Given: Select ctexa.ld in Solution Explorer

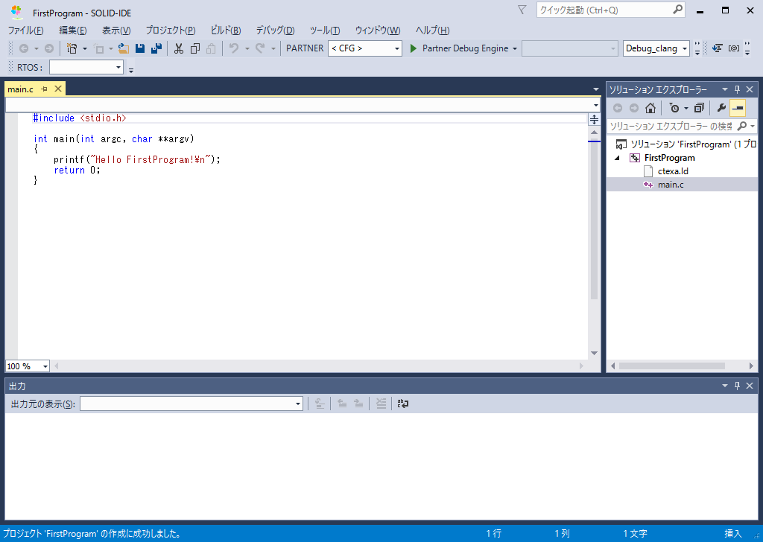Looking at the screenshot, I should point(673,171).
